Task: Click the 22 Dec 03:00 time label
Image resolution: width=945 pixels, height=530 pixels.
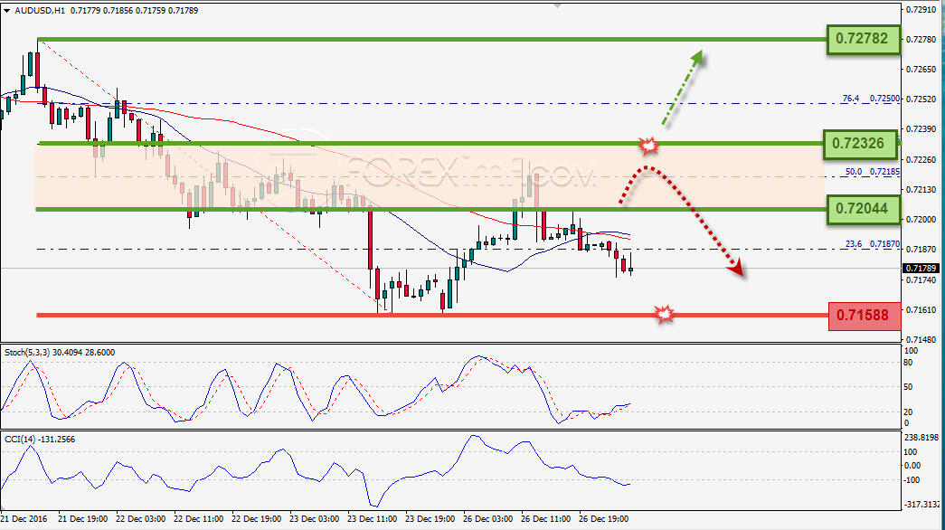Action: (x=140, y=518)
